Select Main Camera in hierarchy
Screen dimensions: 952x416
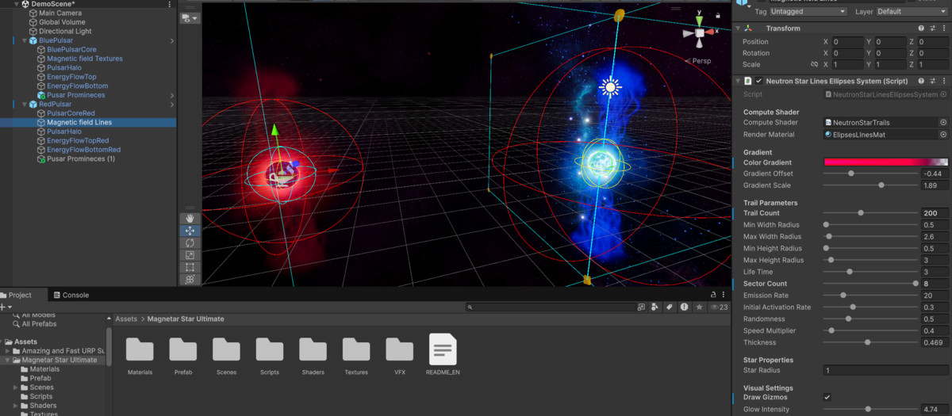[x=59, y=13]
